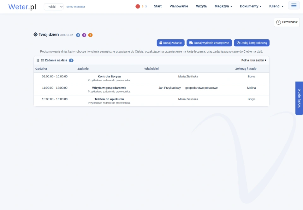
Task: Click the Zadania na dziś count badge
Action: tap(71, 60)
